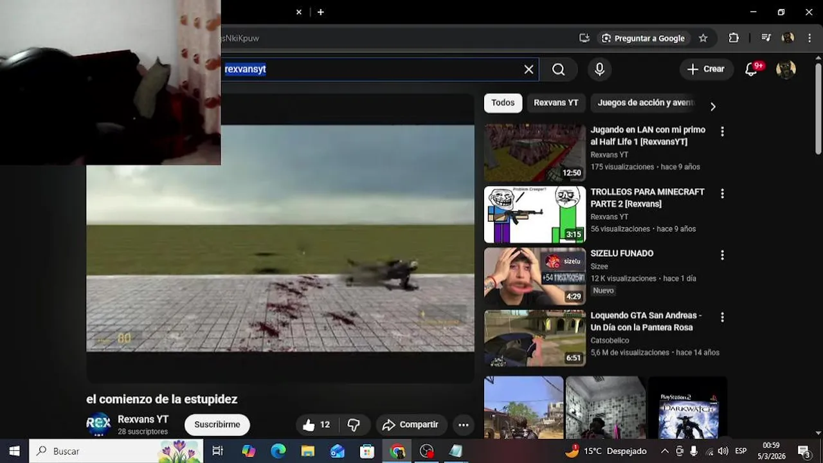Viewport: 823px width, 463px height.
Task: Open Loquendo GTA San Andreas video title
Action: pyautogui.click(x=646, y=322)
